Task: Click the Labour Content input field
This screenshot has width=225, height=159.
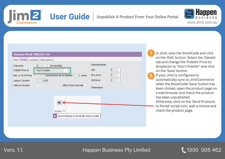Action: (42, 80)
